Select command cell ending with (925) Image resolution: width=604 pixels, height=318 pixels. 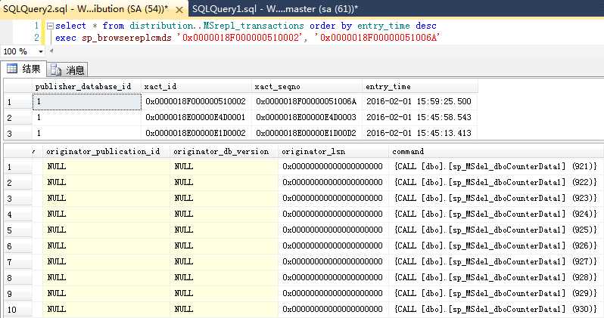click(497, 230)
